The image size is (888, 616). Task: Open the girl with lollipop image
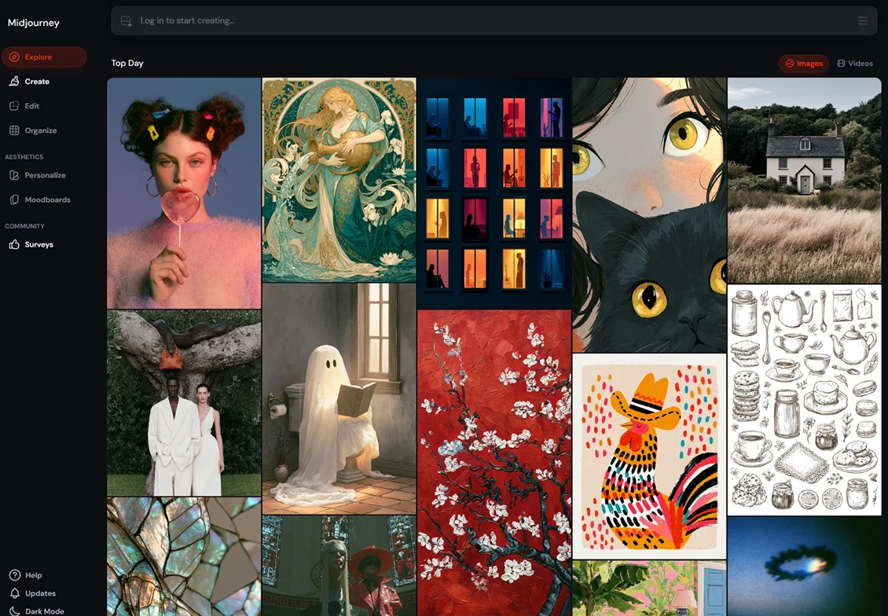pyautogui.click(x=184, y=193)
